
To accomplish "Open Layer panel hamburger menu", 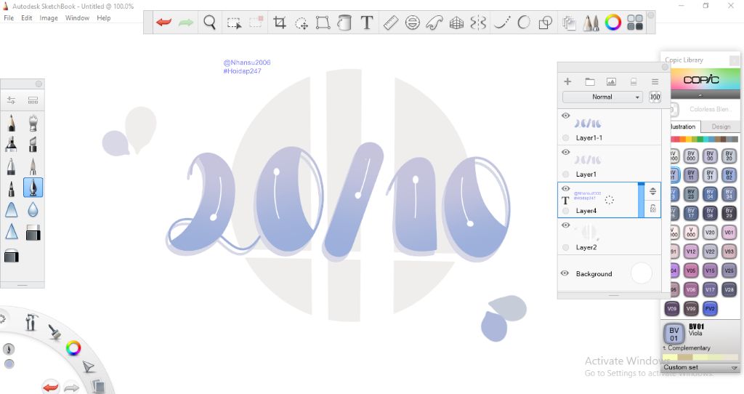I will [x=655, y=81].
